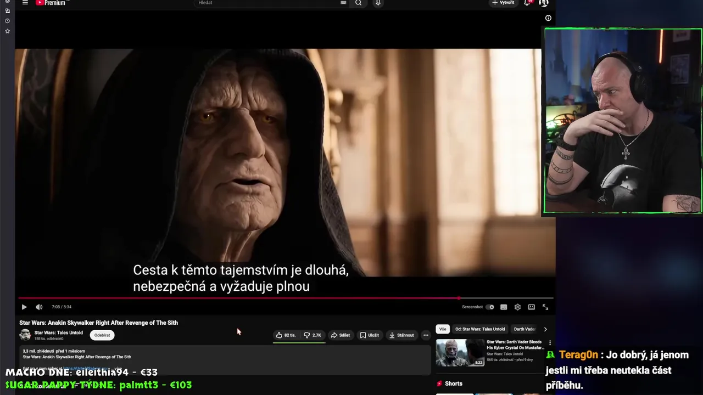Open the Darth Vader Bleeds Kyber Crystal thumbnail
This screenshot has height=395, width=703.
(460, 353)
